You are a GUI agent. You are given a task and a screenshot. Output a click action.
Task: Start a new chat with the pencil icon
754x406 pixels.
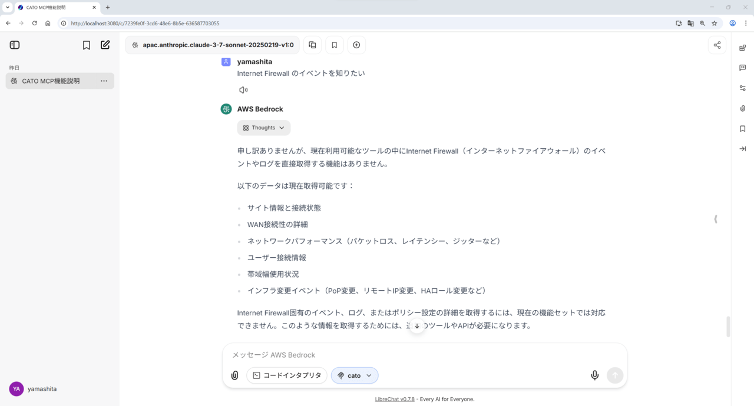tap(105, 45)
